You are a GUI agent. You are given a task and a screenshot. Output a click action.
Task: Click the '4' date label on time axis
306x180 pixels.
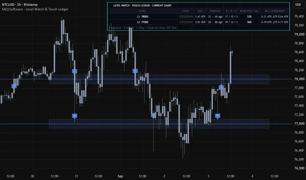coord(252,176)
